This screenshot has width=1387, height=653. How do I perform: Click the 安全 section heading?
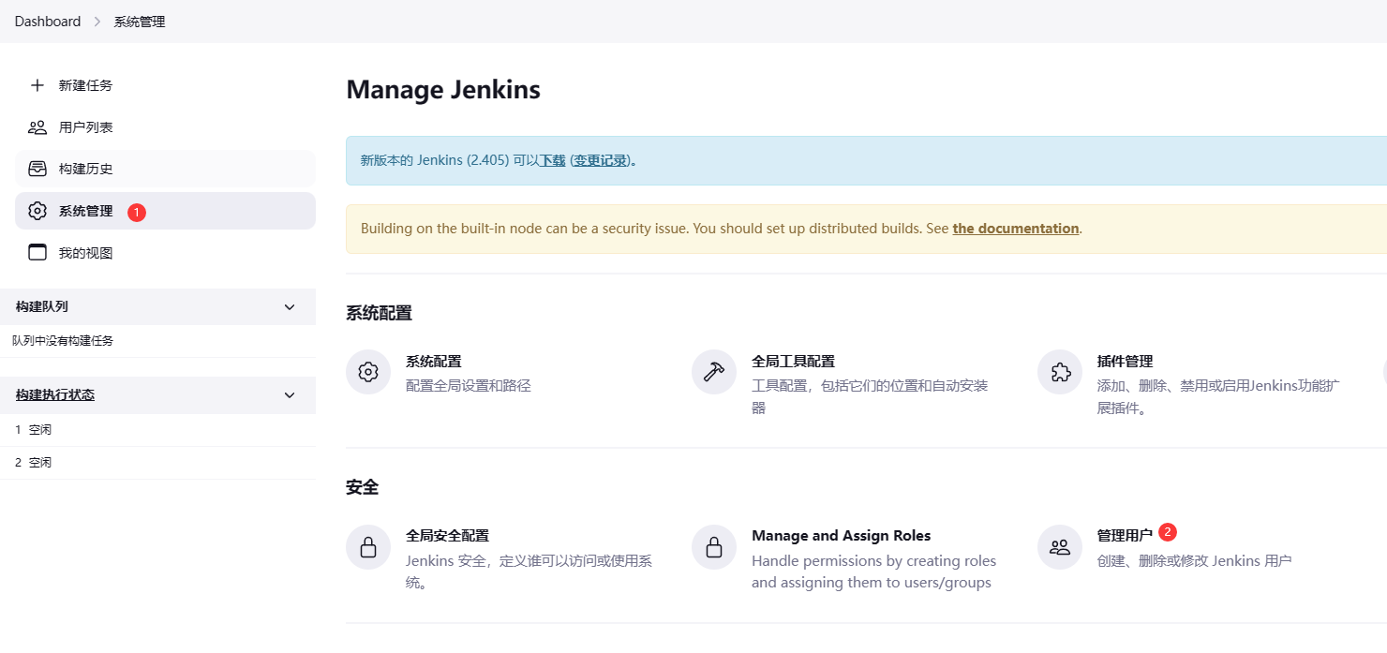(363, 487)
